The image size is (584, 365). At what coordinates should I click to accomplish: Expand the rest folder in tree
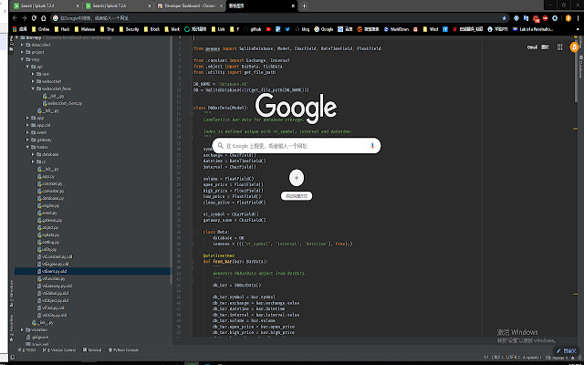[x=33, y=74]
